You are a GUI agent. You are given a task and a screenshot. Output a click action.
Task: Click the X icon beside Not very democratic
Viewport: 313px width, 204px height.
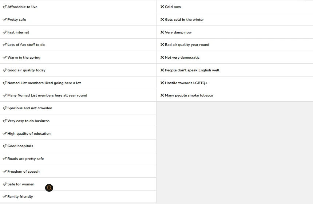pos(162,58)
